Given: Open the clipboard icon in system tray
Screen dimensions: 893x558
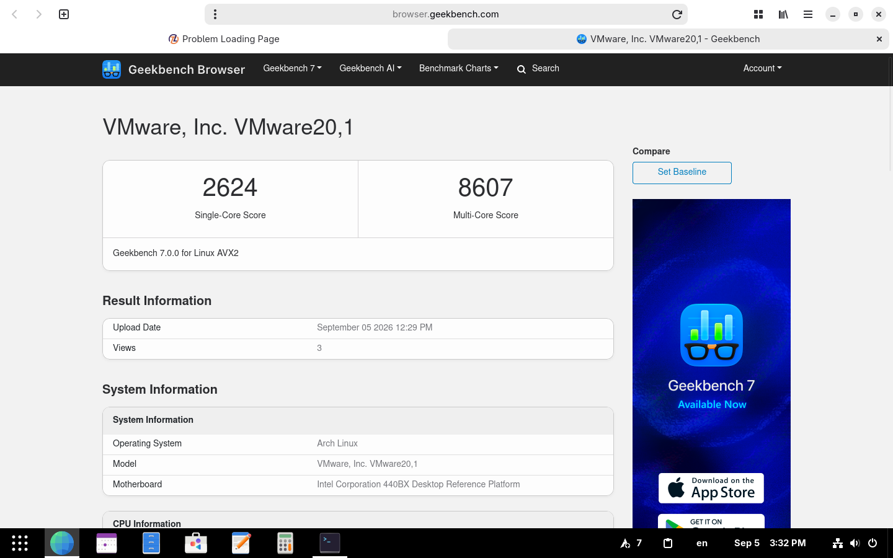Looking at the screenshot, I should [668, 543].
